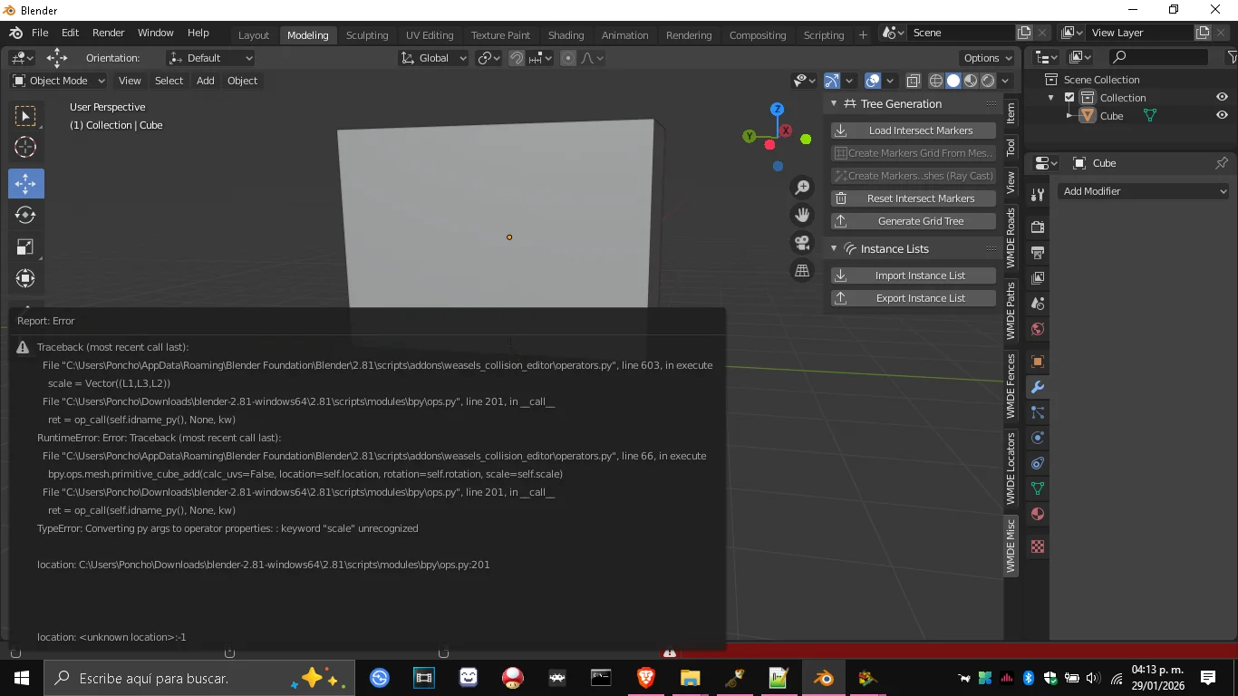Viewport: 1238px width, 696px height.
Task: Click the Import Instance List button
Action: [x=913, y=275]
